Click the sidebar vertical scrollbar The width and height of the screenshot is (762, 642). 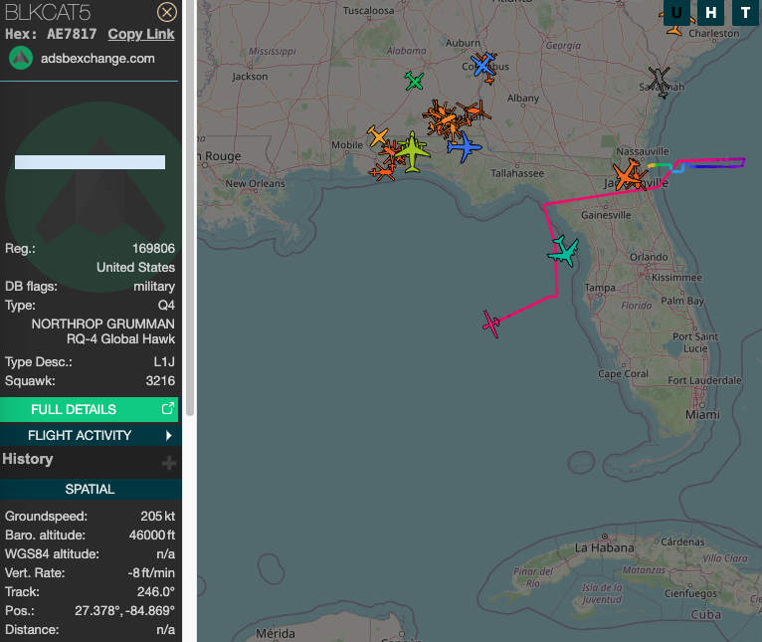(189, 199)
